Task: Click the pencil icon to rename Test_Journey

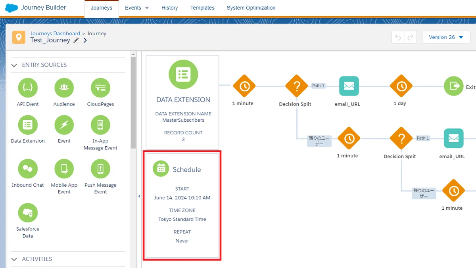Action: pos(76,40)
